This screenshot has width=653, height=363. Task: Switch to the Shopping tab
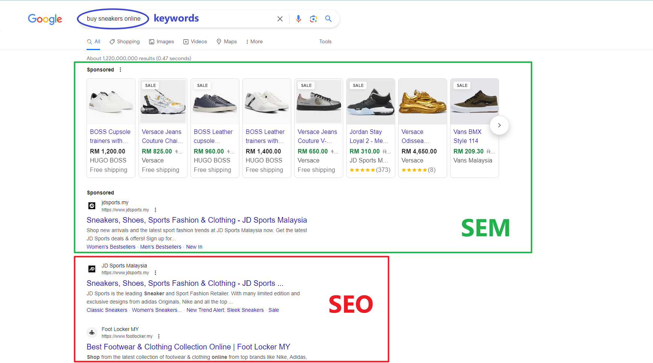click(x=125, y=41)
